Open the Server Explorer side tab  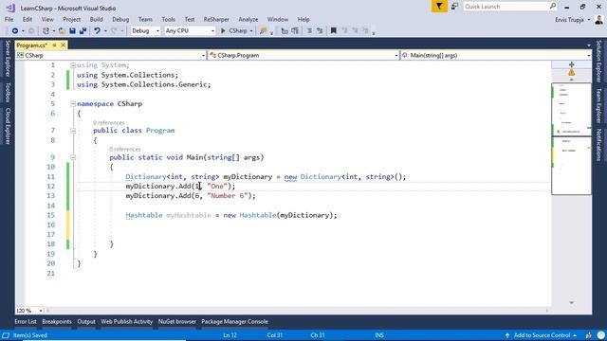click(8, 59)
